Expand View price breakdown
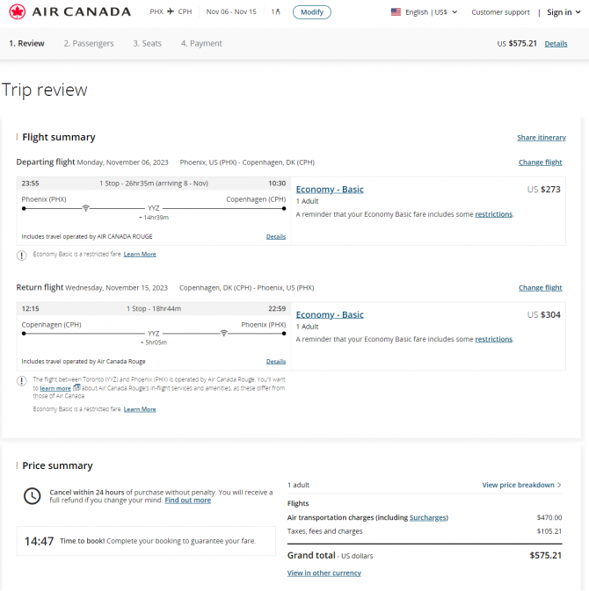This screenshot has width=589, height=591. [521, 485]
